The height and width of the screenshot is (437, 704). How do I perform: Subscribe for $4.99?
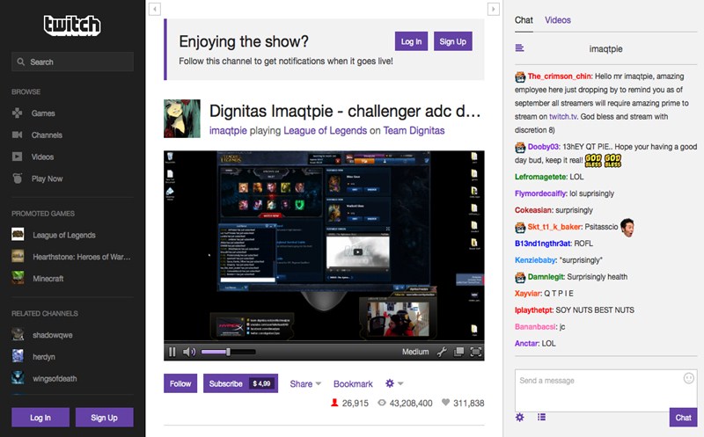click(x=240, y=383)
